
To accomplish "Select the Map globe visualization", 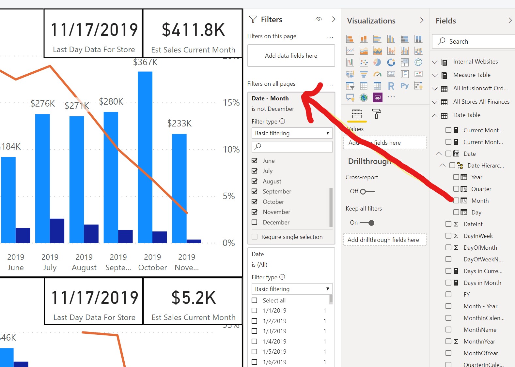I will click(418, 62).
